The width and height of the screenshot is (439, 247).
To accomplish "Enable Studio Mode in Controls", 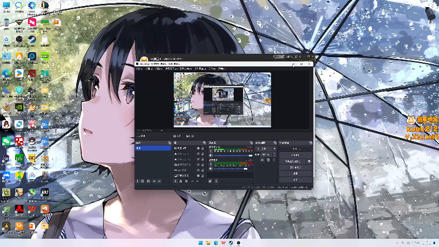I will click(295, 167).
